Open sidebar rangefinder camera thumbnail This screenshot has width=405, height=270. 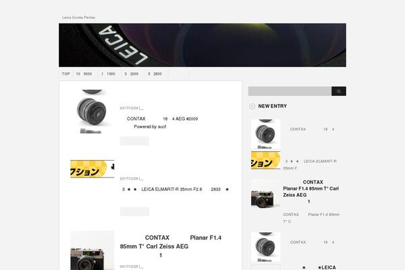(x=265, y=194)
